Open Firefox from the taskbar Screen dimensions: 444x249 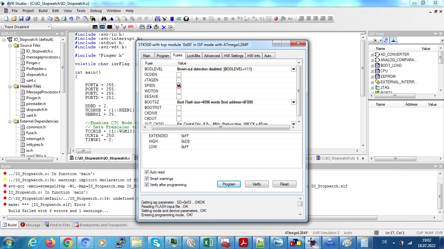(50, 242)
